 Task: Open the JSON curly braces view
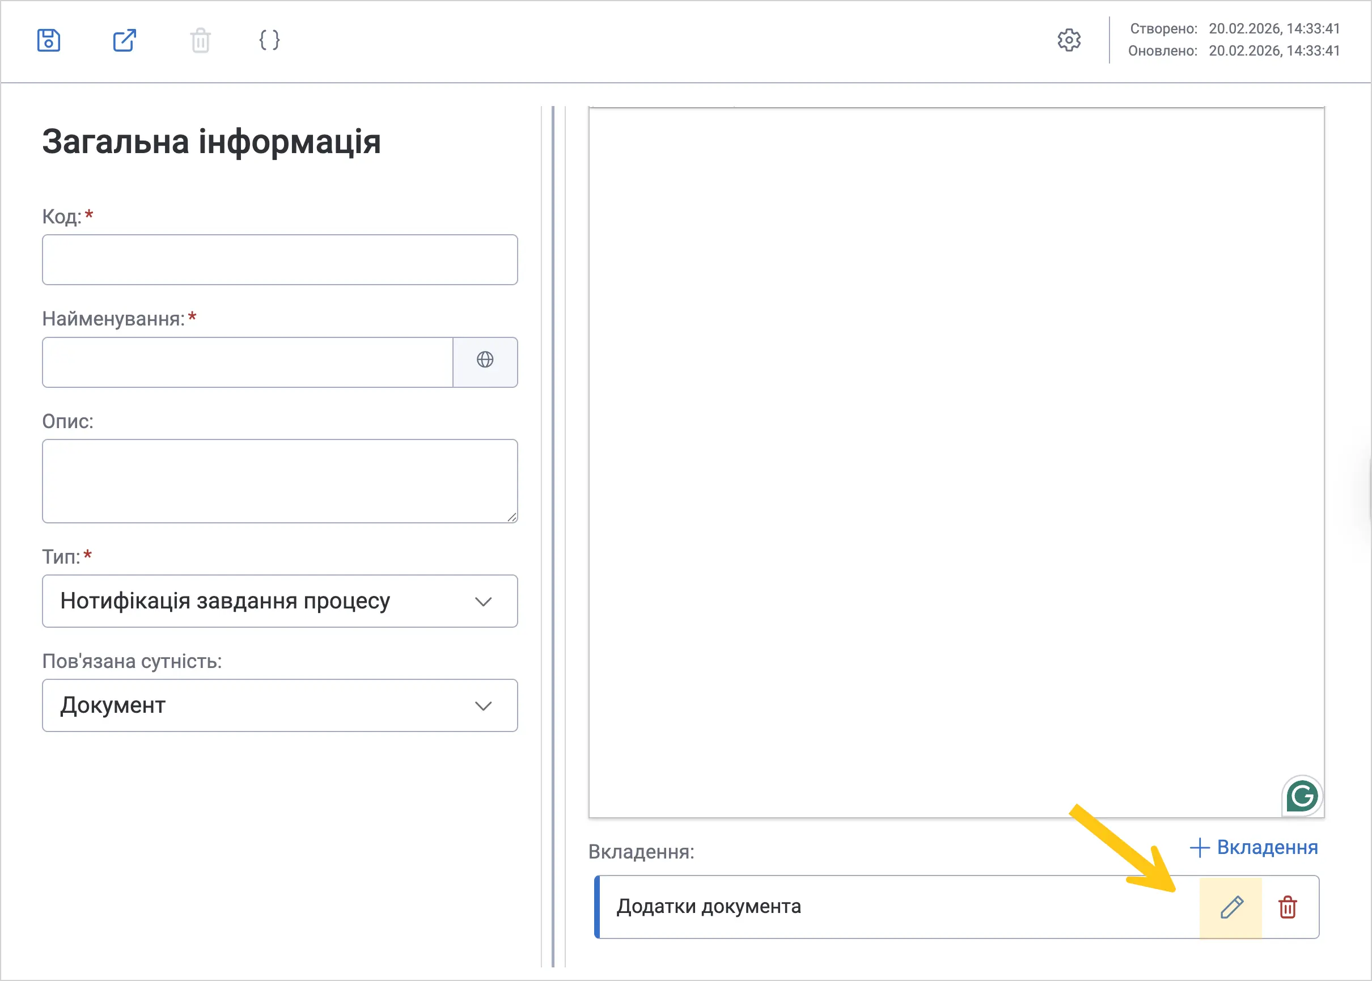(x=269, y=40)
